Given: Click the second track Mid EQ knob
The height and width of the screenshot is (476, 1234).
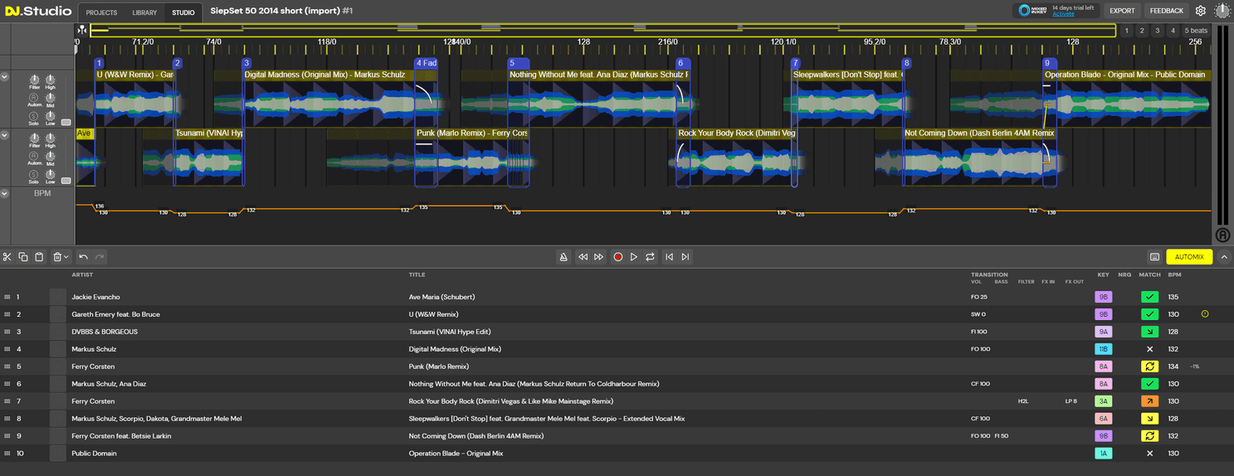Looking at the screenshot, I should click(x=51, y=156).
